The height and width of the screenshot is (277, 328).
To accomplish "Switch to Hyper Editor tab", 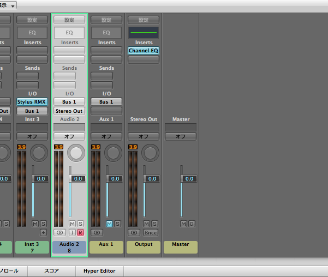I will coord(99,271).
